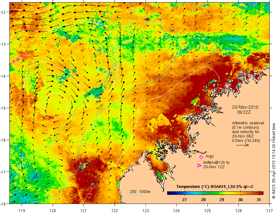Click the color bar tick label '29'

[222, 200]
